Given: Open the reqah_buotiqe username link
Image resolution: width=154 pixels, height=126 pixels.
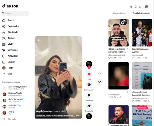Looking at the screenshot, I should [x=44, y=111].
